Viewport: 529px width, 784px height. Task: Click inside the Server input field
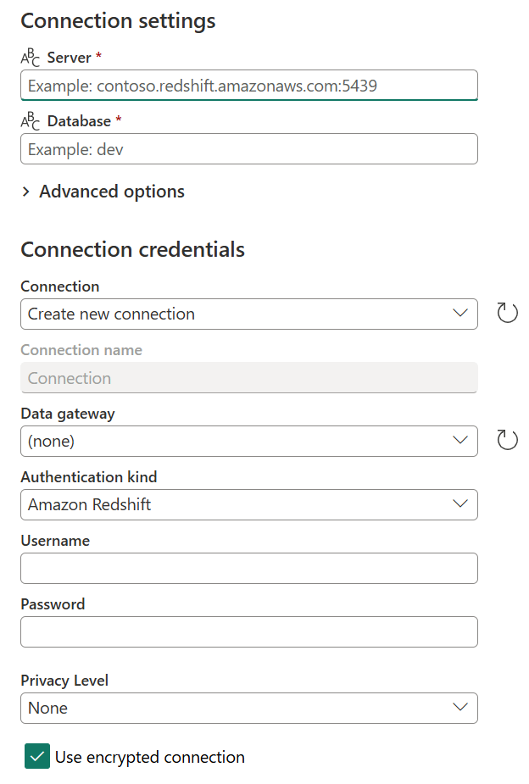[x=248, y=85]
